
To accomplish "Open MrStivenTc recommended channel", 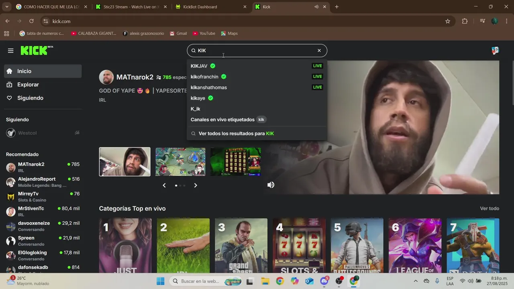I will (x=43, y=211).
